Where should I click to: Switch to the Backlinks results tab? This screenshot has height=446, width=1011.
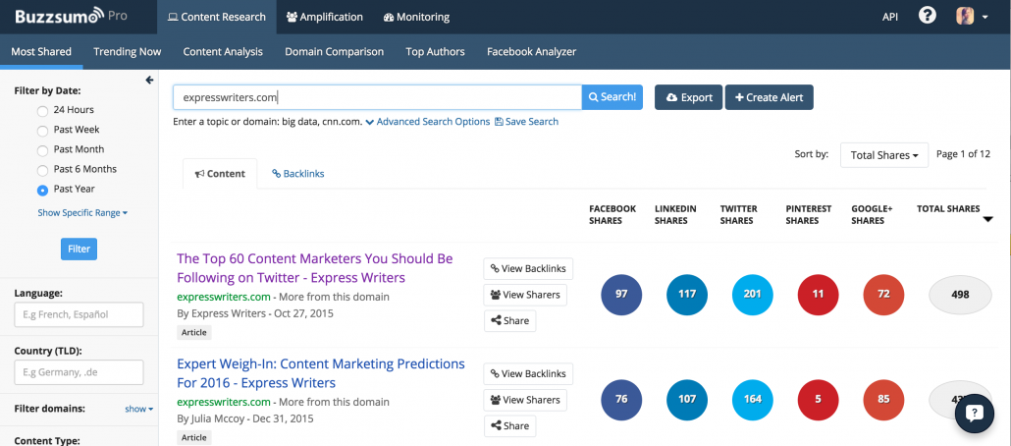(x=297, y=174)
